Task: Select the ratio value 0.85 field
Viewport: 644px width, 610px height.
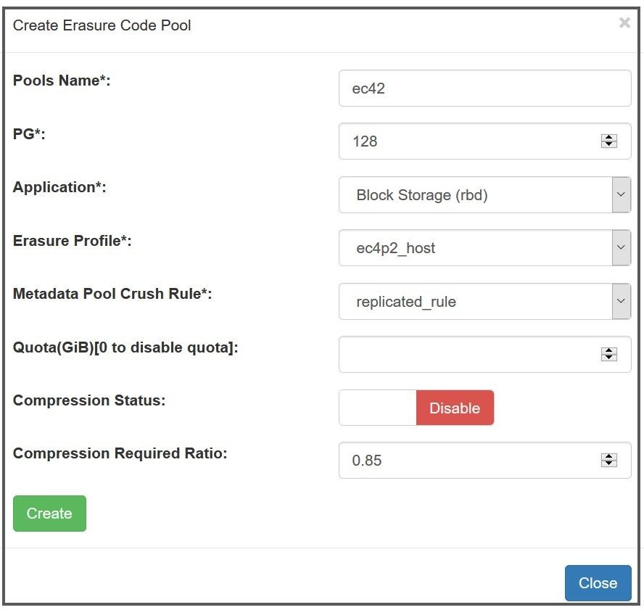Action: [x=471, y=460]
